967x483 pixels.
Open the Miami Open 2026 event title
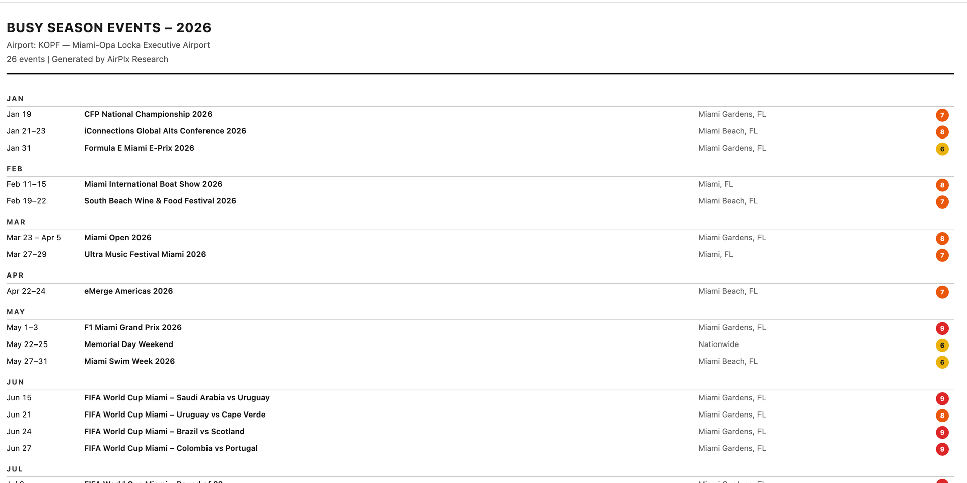tap(117, 238)
